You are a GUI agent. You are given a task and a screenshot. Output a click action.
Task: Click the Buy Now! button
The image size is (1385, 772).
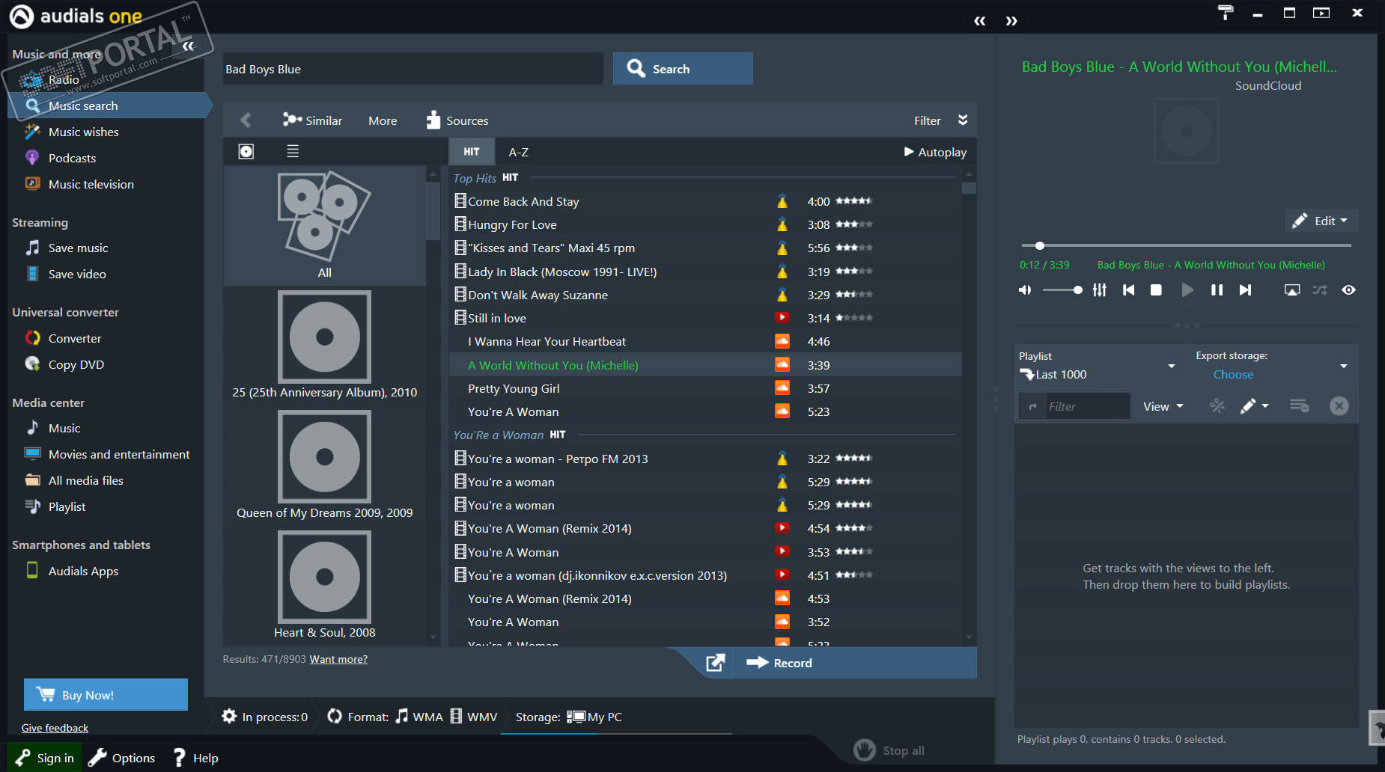click(x=106, y=694)
